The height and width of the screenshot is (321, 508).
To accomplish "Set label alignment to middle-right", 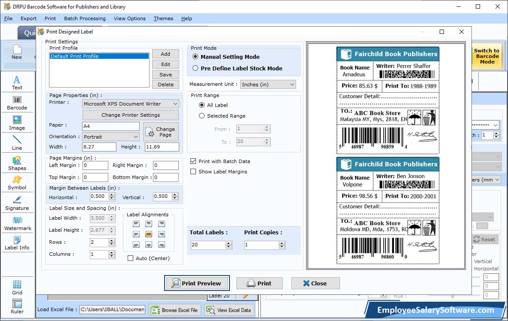I will [161, 234].
